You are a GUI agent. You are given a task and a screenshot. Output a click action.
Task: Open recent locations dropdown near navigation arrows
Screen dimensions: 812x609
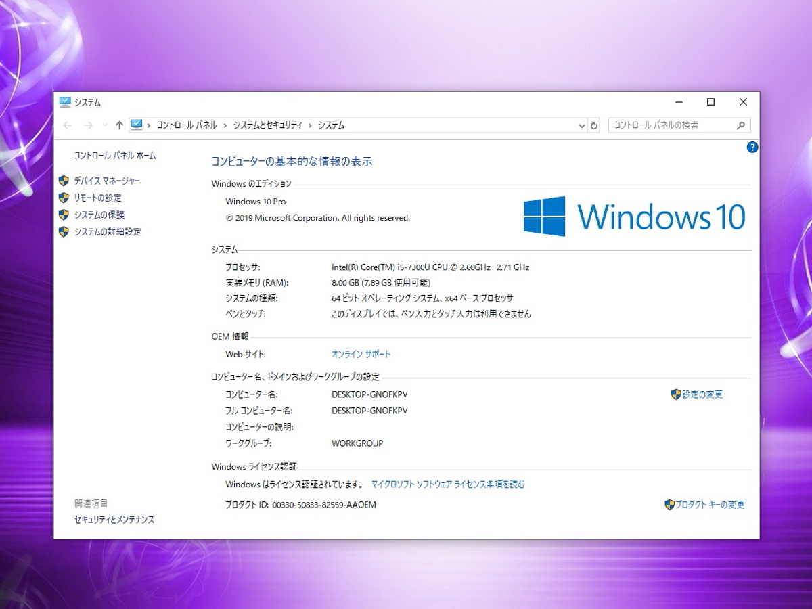[x=104, y=125]
